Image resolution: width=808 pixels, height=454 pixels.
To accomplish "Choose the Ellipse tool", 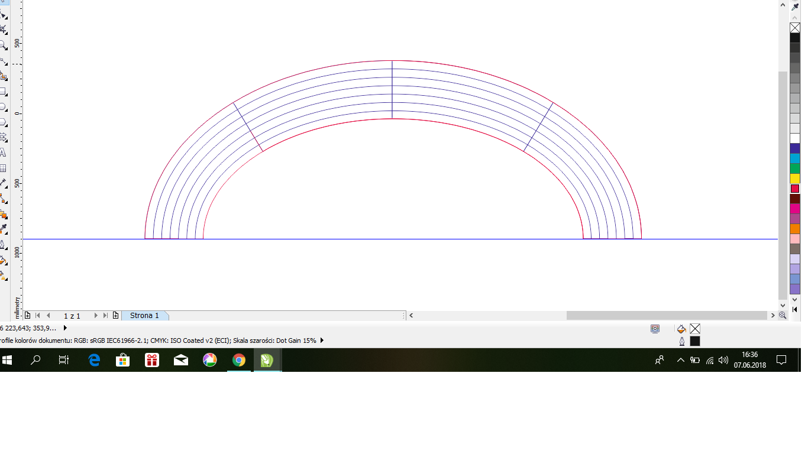I will [3, 107].
